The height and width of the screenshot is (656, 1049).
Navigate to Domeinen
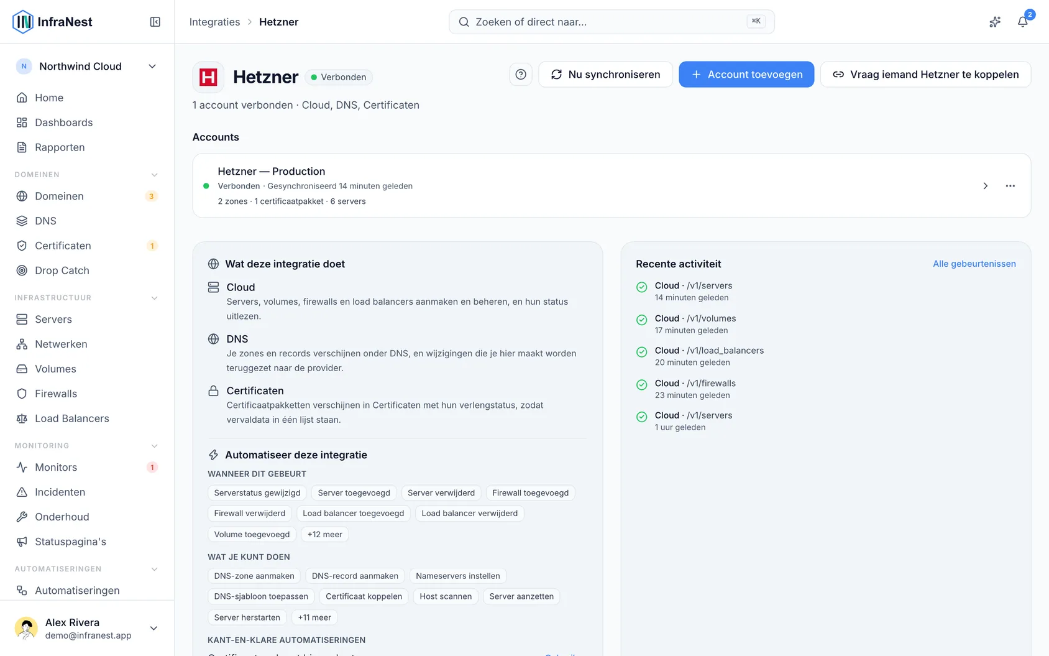(x=87, y=196)
